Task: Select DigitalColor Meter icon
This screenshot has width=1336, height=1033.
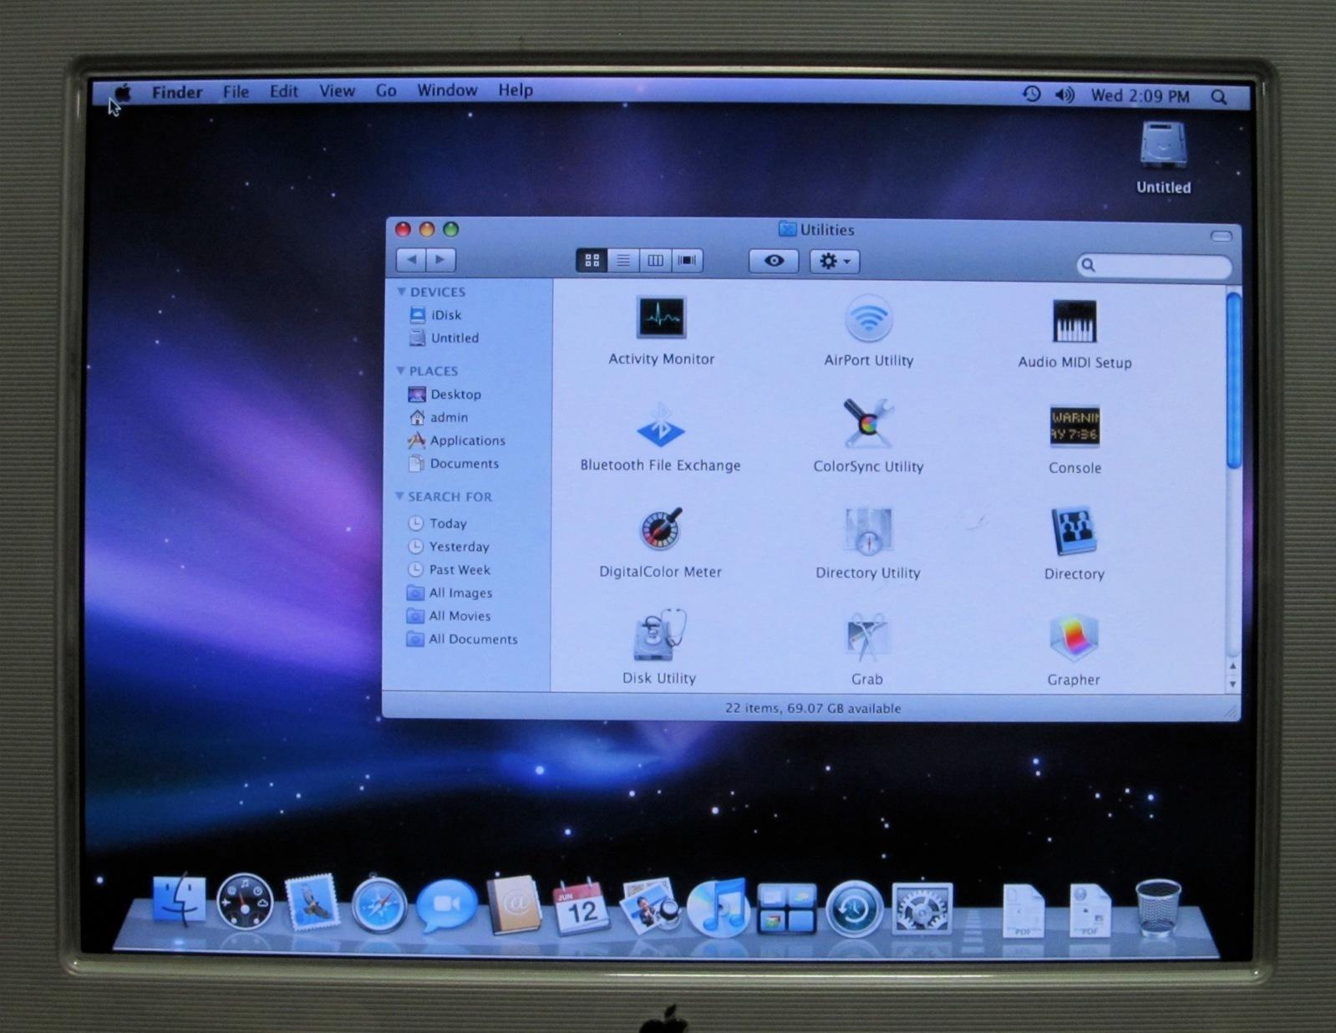Action: tap(661, 529)
